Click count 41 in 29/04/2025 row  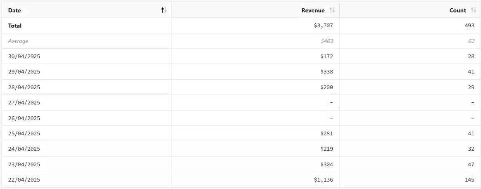(x=471, y=72)
